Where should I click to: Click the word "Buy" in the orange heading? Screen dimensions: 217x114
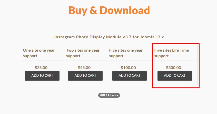(77, 11)
